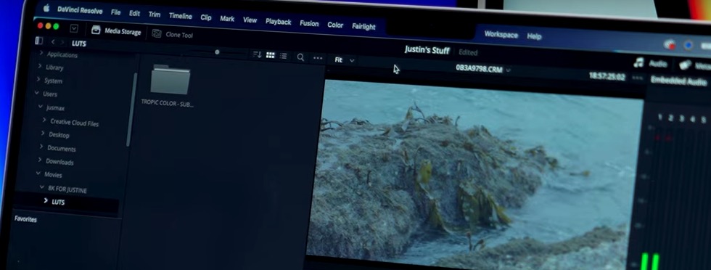Click the Favorites section header

click(25, 219)
